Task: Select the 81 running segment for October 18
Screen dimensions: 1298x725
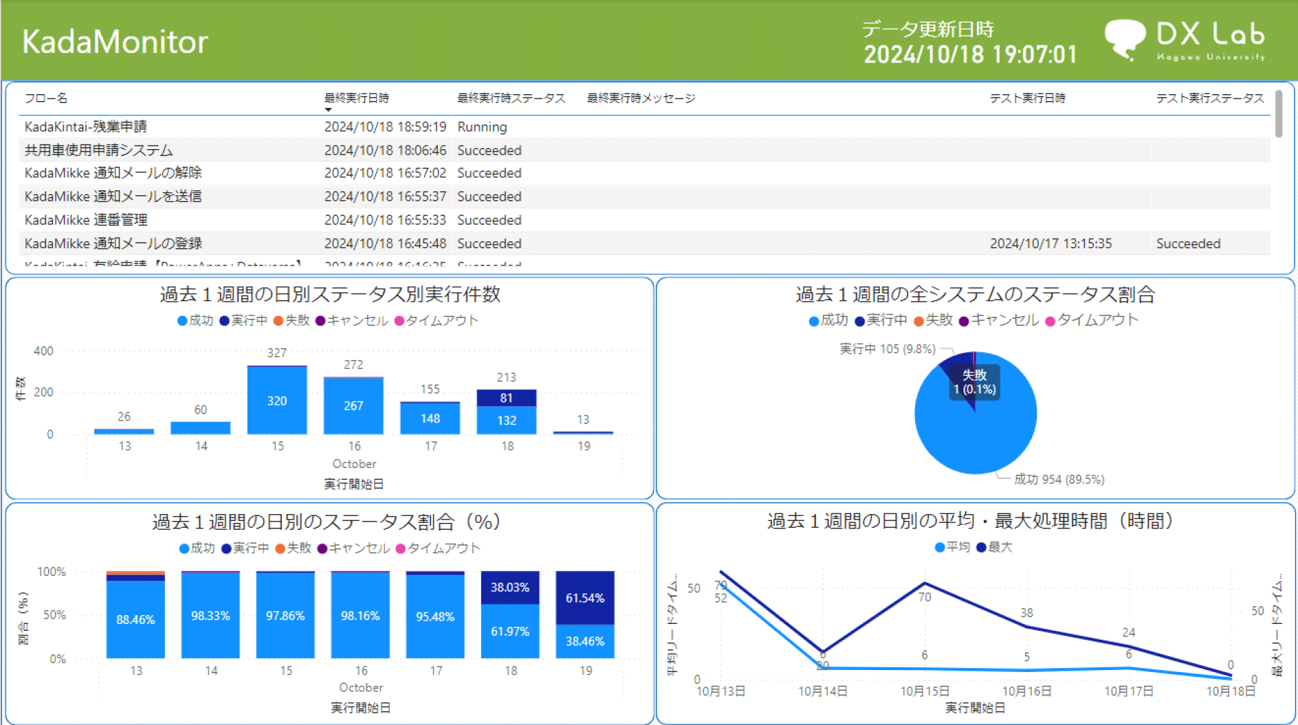Action: 507,398
